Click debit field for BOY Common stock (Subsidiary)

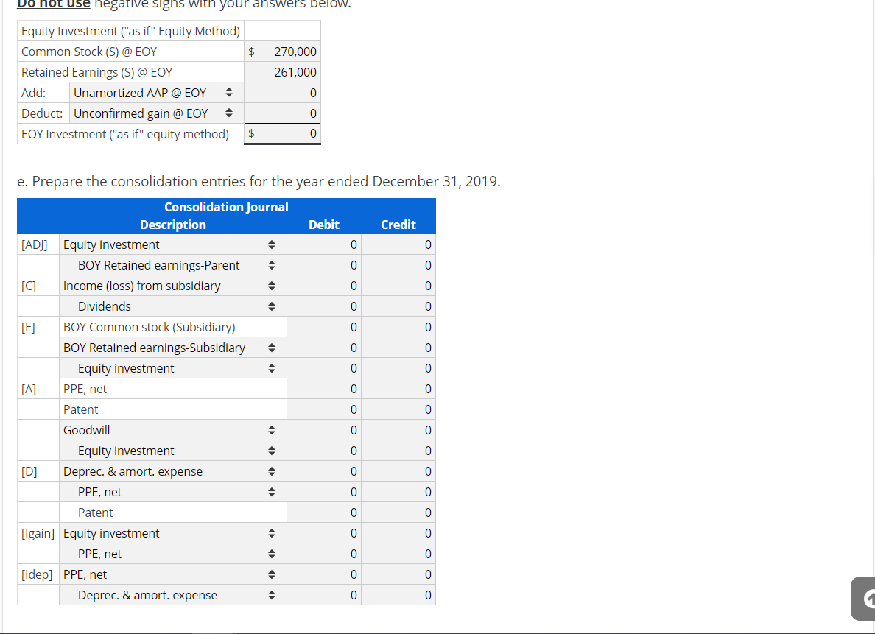pyautogui.click(x=324, y=327)
